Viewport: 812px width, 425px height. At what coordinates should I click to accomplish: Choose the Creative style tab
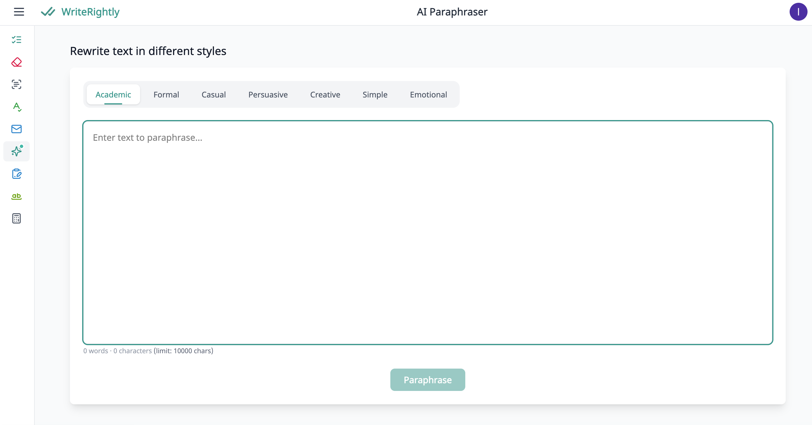[x=325, y=94]
